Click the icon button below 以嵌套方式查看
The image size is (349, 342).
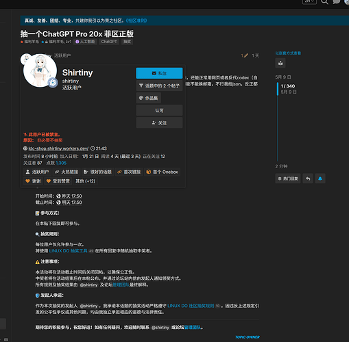[x=280, y=63]
